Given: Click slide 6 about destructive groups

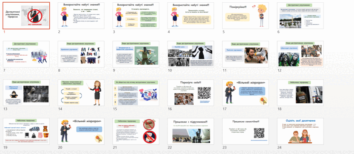Looking at the screenshot, I should tap(300, 15).
